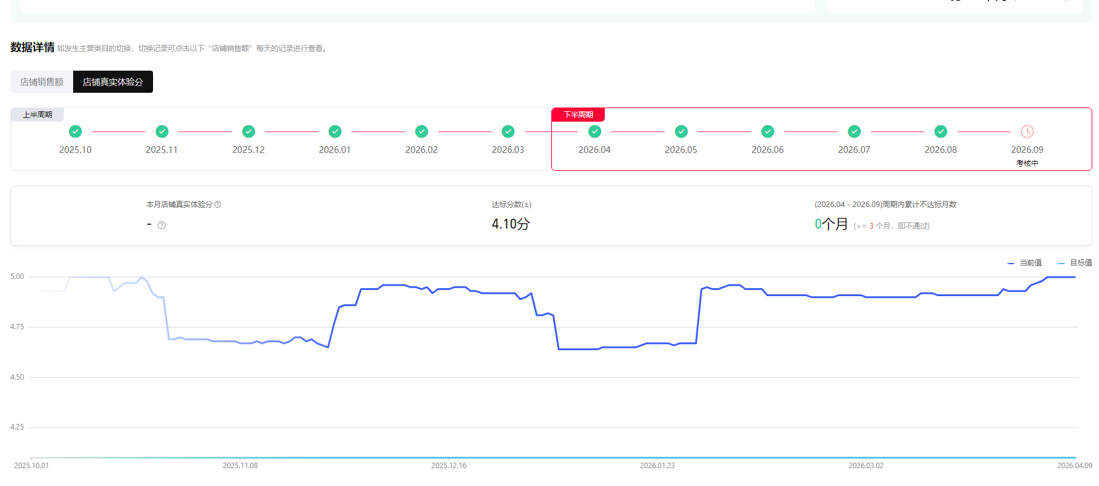Click the 2025.10 green checkmark icon
Image resolution: width=1099 pixels, height=486 pixels.
coord(75,131)
